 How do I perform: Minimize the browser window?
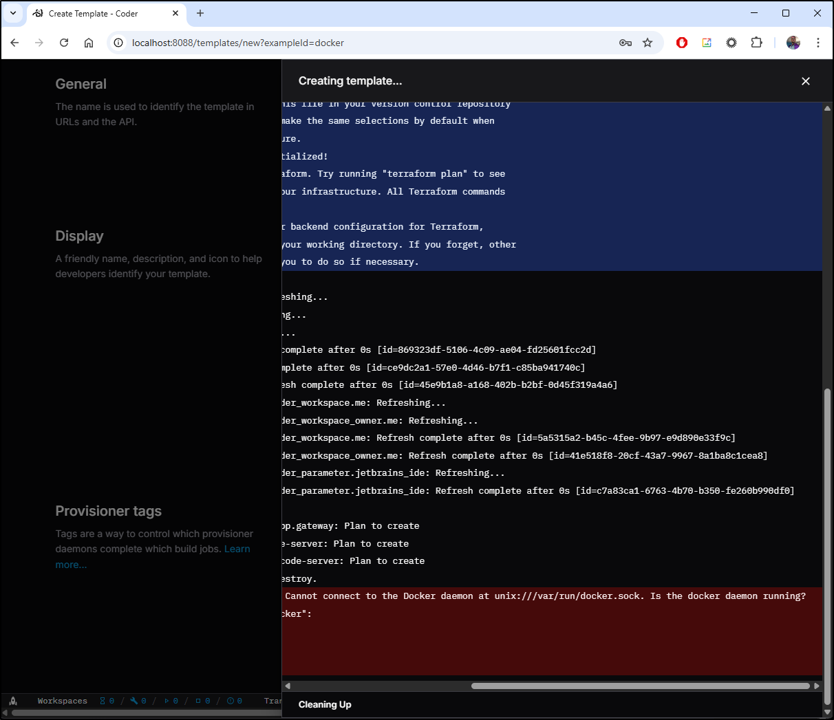tap(754, 13)
